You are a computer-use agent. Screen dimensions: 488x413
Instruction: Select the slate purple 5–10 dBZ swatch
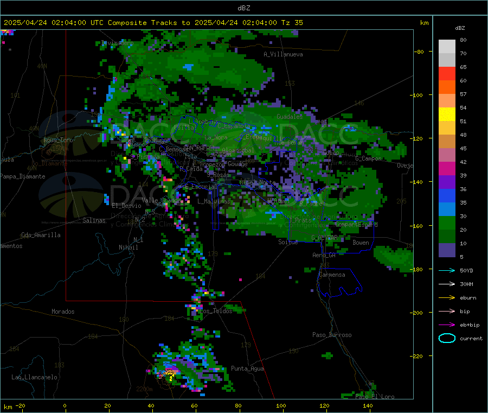tap(447, 250)
